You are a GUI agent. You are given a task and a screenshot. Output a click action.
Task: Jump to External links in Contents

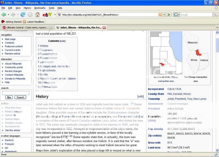click(x=47, y=87)
